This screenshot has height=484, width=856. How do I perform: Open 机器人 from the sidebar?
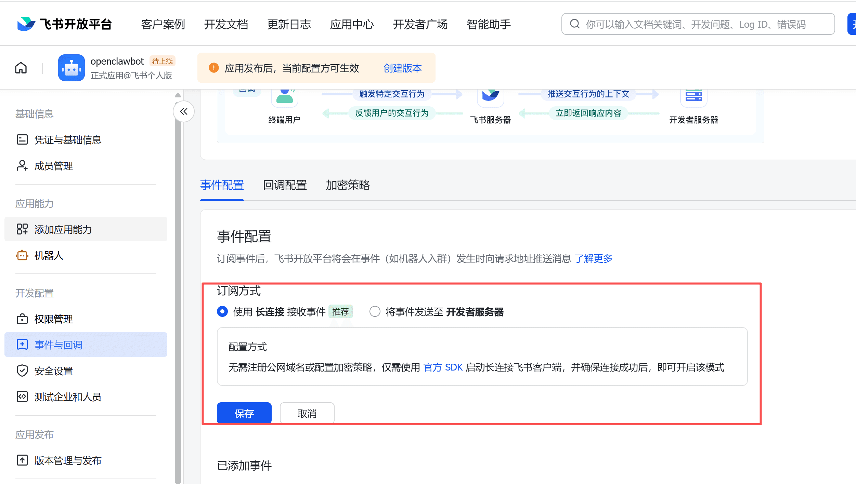[49, 255]
